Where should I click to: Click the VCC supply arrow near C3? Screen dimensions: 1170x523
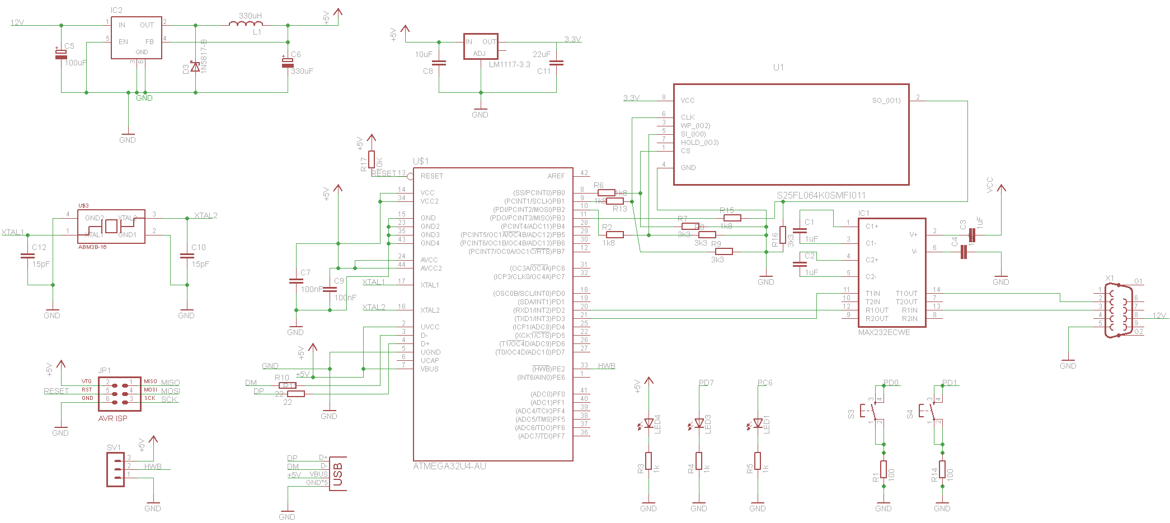click(x=1001, y=188)
